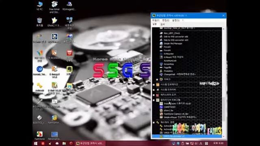Open the 설정(S) menu
Screen dimensions: 260x146
176,20
